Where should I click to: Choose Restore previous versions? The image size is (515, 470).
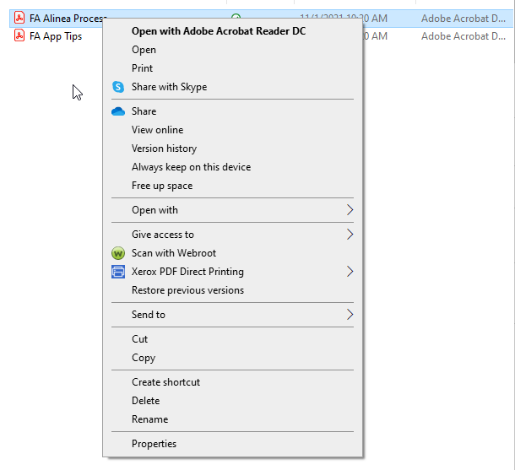(232, 290)
